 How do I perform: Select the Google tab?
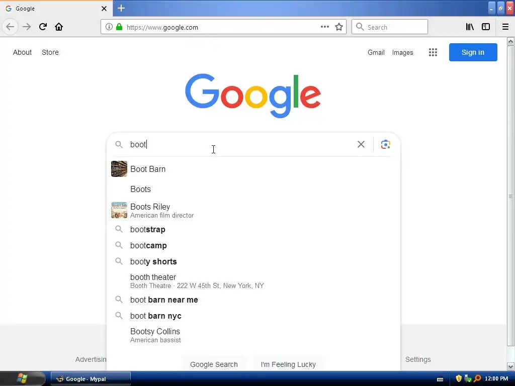click(56, 9)
